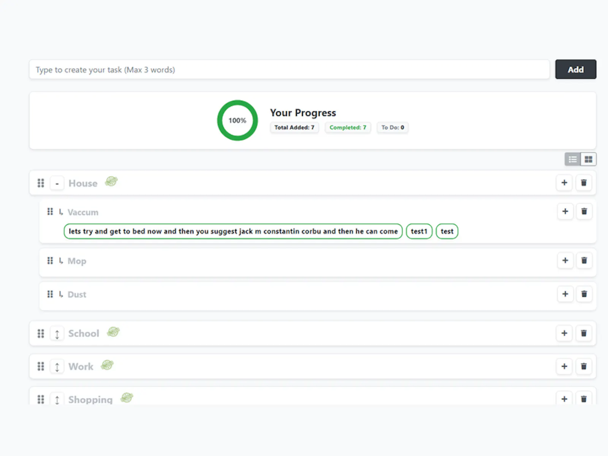Add a subtask to Work
608x456 pixels.
click(564, 366)
